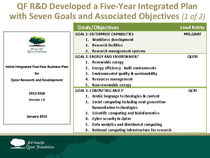The width and height of the screenshot is (210, 158).
Task: Click 'January 2013' on the cover
Action: [x=37, y=116]
